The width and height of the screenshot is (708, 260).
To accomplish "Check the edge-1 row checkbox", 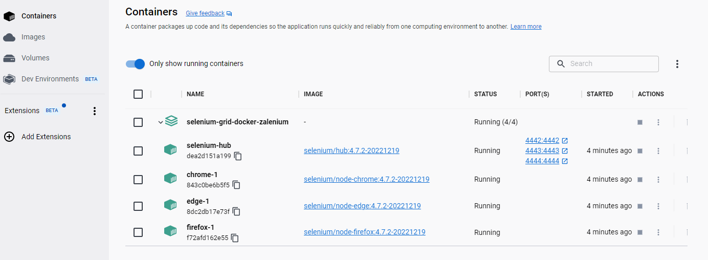I will (138, 206).
